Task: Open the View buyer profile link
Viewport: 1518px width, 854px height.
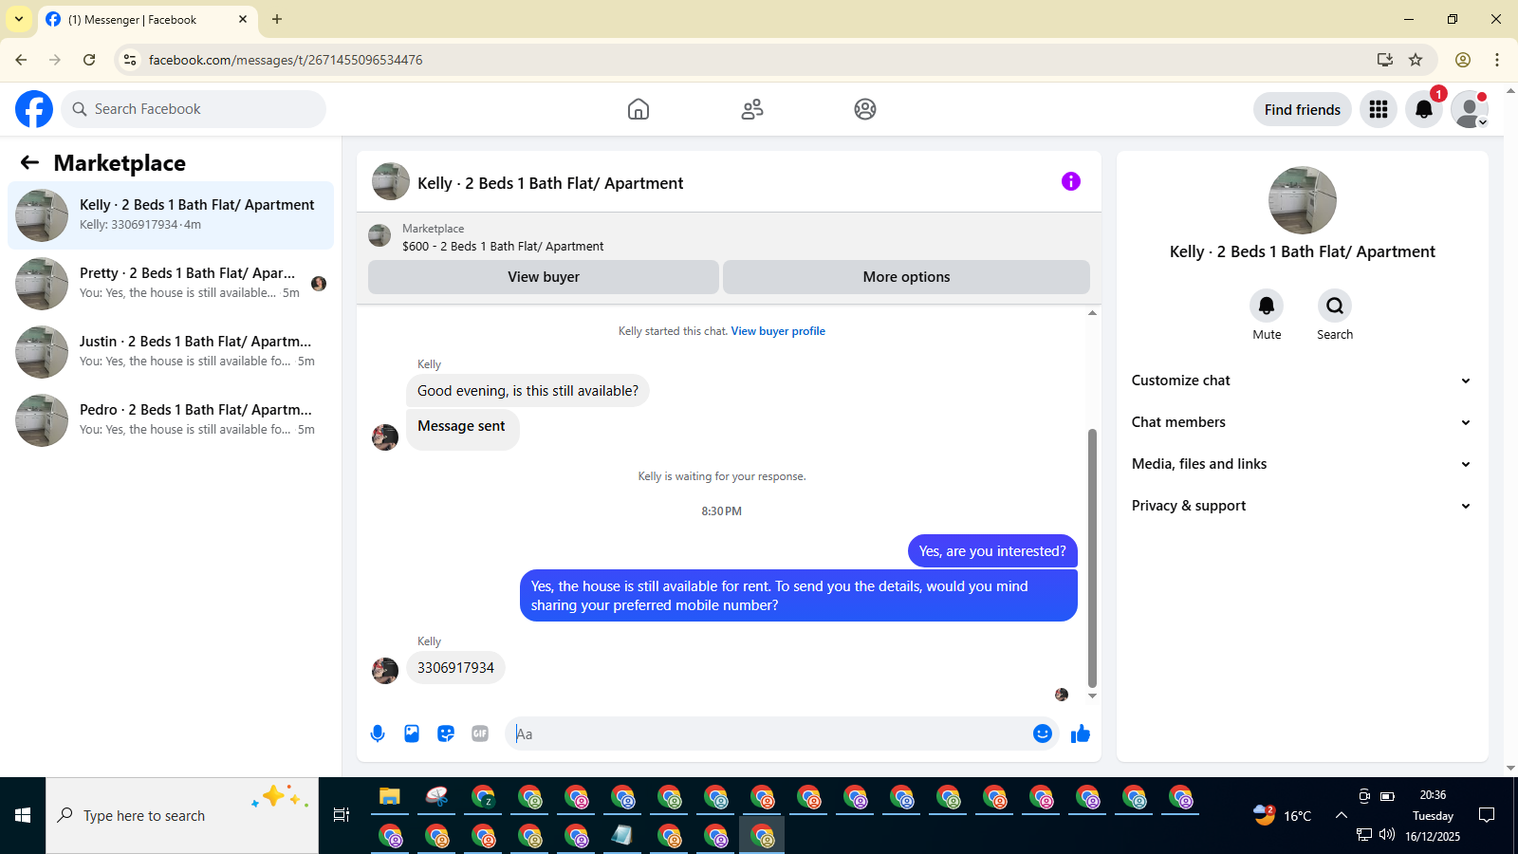Action: pyautogui.click(x=778, y=331)
